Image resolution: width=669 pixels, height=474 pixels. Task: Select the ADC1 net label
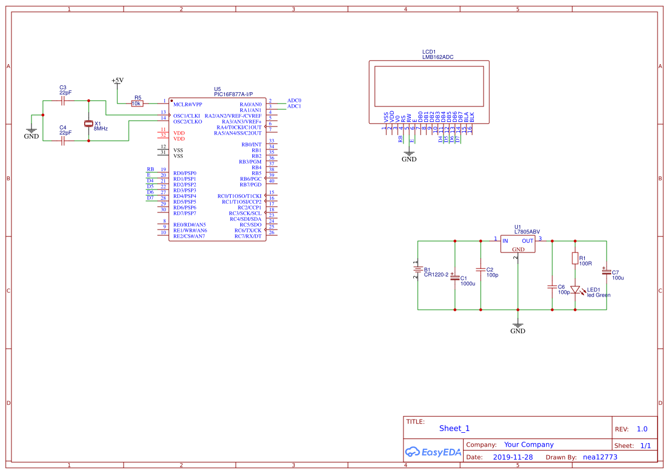pos(294,106)
